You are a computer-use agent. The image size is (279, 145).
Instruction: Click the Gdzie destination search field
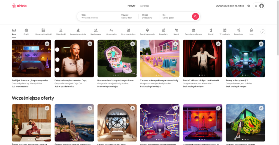point(98,16)
